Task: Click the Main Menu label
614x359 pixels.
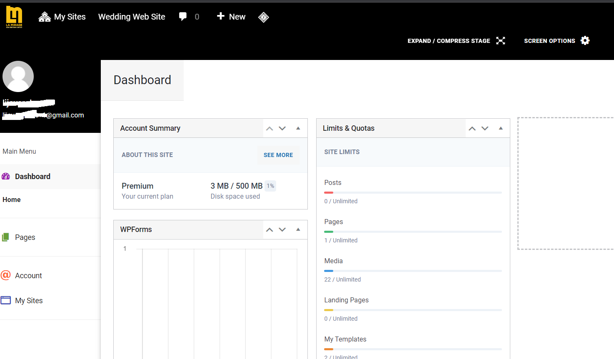Action: click(x=19, y=151)
